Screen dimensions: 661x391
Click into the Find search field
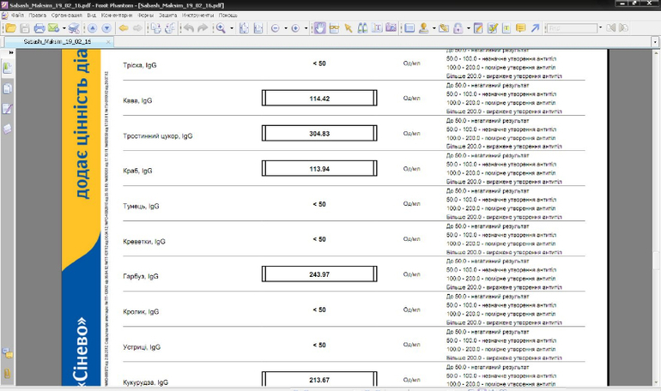(570, 28)
